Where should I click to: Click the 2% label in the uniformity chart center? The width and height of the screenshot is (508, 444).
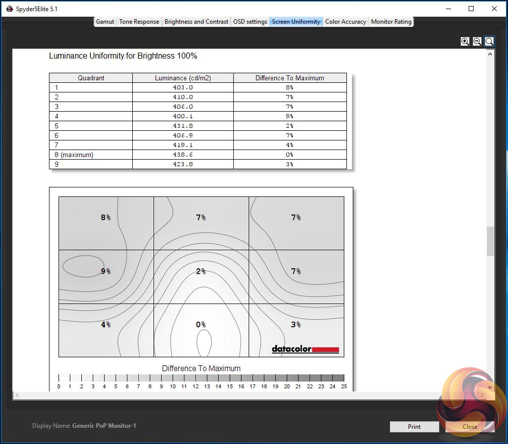click(201, 271)
